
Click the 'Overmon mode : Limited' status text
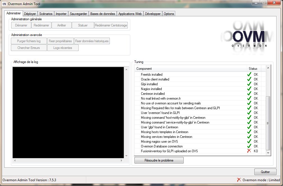click(x=261, y=180)
